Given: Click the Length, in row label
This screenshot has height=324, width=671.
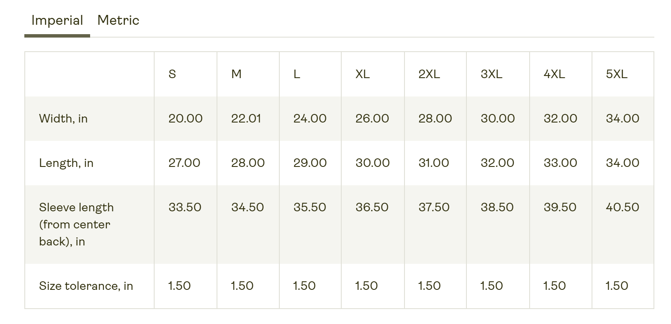Looking at the screenshot, I should pos(66,163).
